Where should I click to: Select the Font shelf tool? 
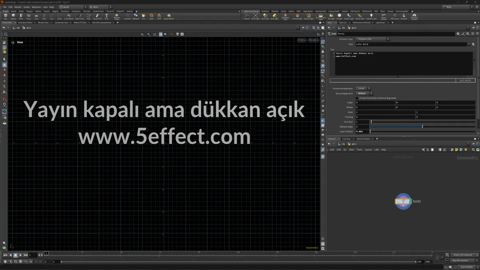(106, 16)
